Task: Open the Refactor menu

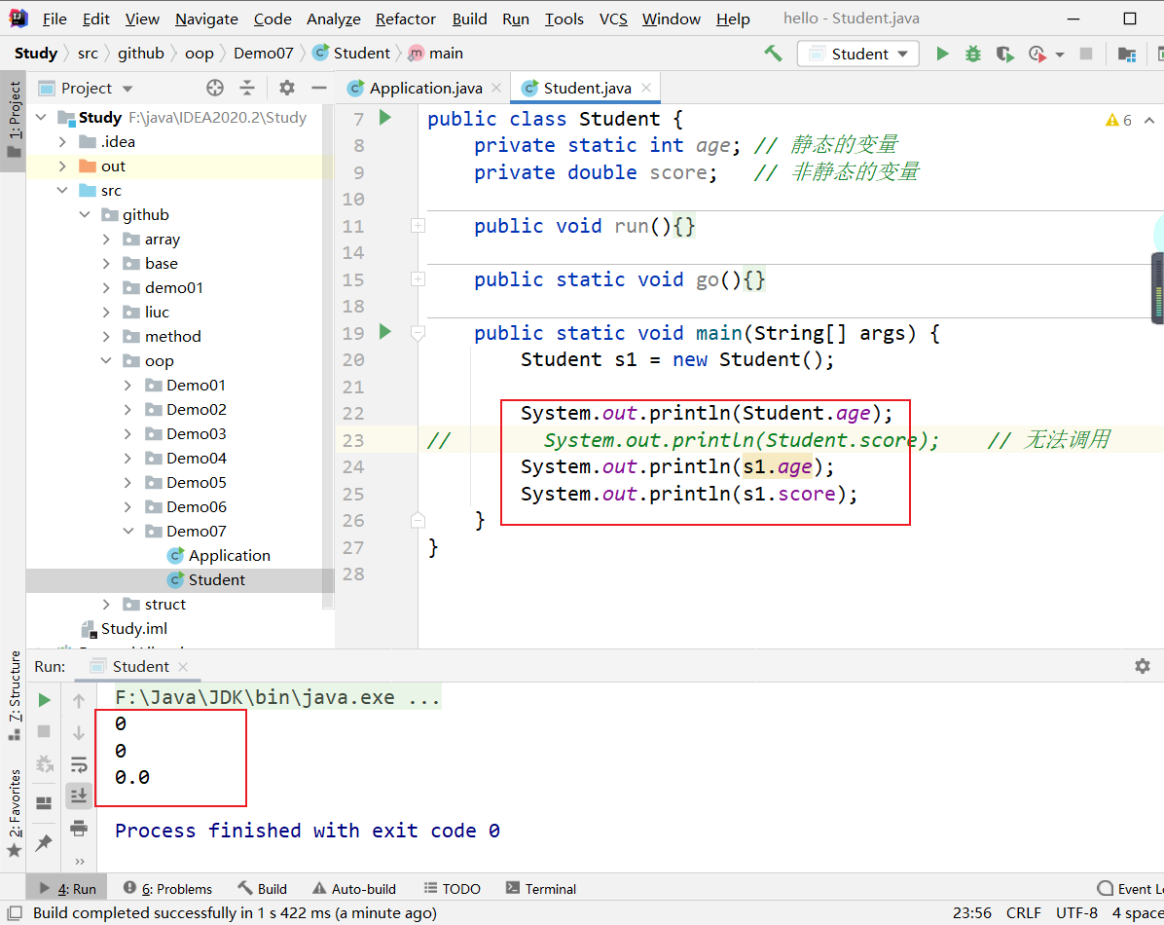Action: pos(405,18)
